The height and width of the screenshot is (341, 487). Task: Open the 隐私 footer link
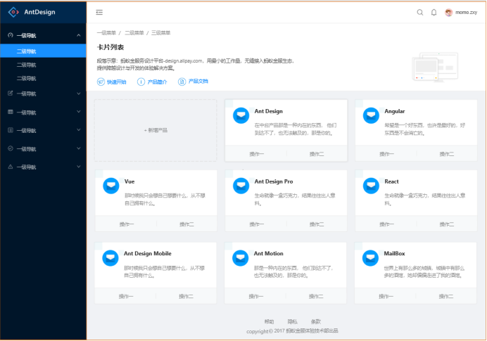[292, 321]
